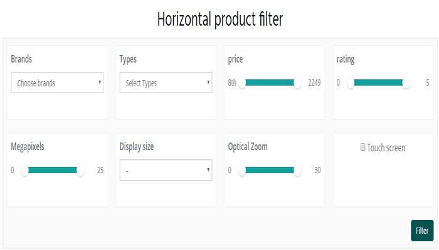Click the price slider maximum handle
Viewport: 439px width, 250px height.
click(297, 84)
